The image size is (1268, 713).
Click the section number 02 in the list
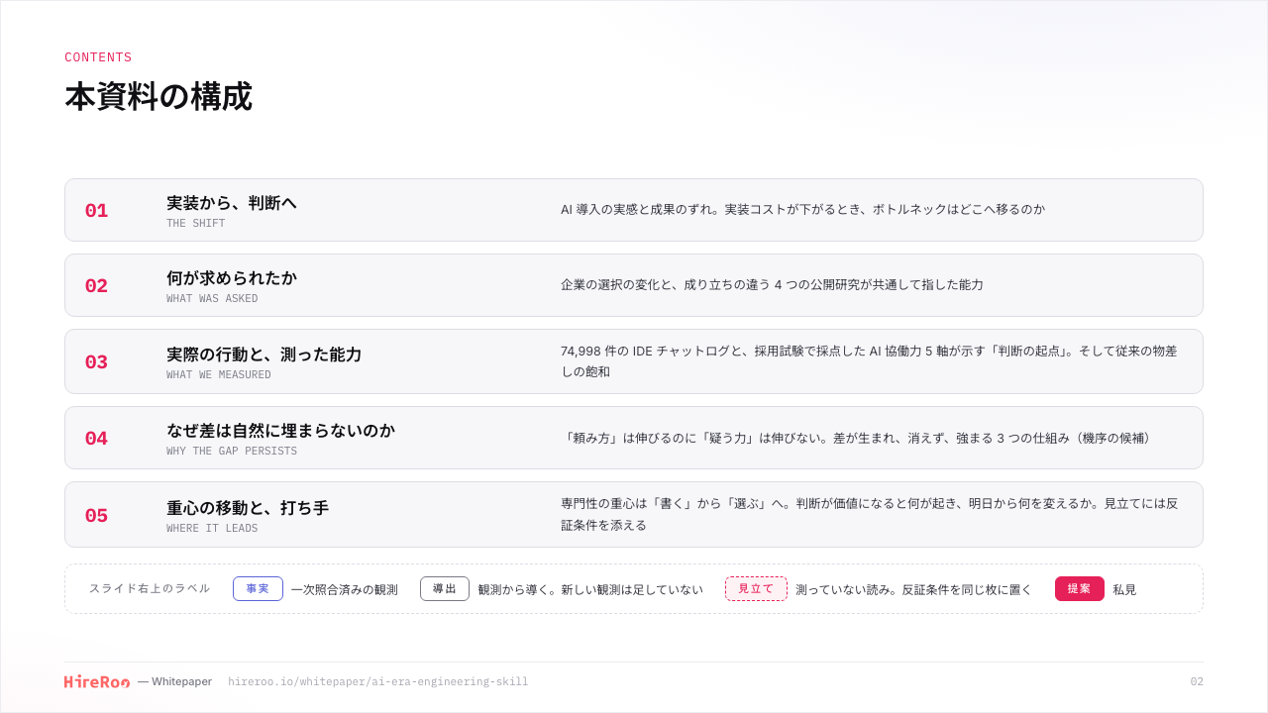pyautogui.click(x=96, y=286)
